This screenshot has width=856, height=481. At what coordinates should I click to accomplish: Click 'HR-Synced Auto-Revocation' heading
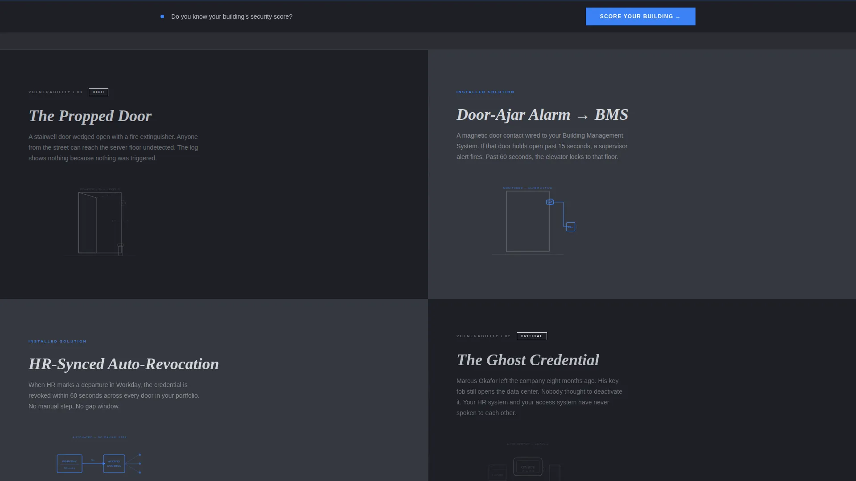click(x=124, y=364)
